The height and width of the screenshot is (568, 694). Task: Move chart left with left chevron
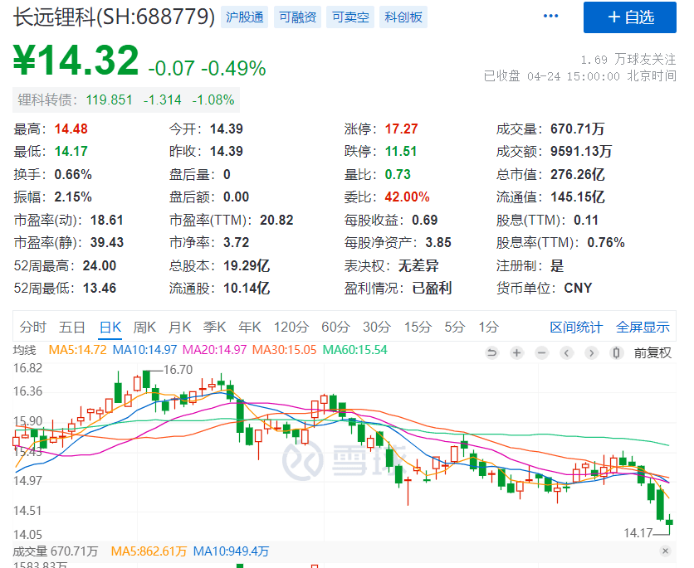[566, 352]
